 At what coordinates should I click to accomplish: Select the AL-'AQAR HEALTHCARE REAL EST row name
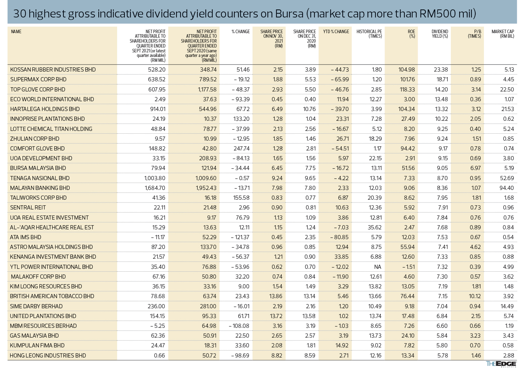point(52,227)
